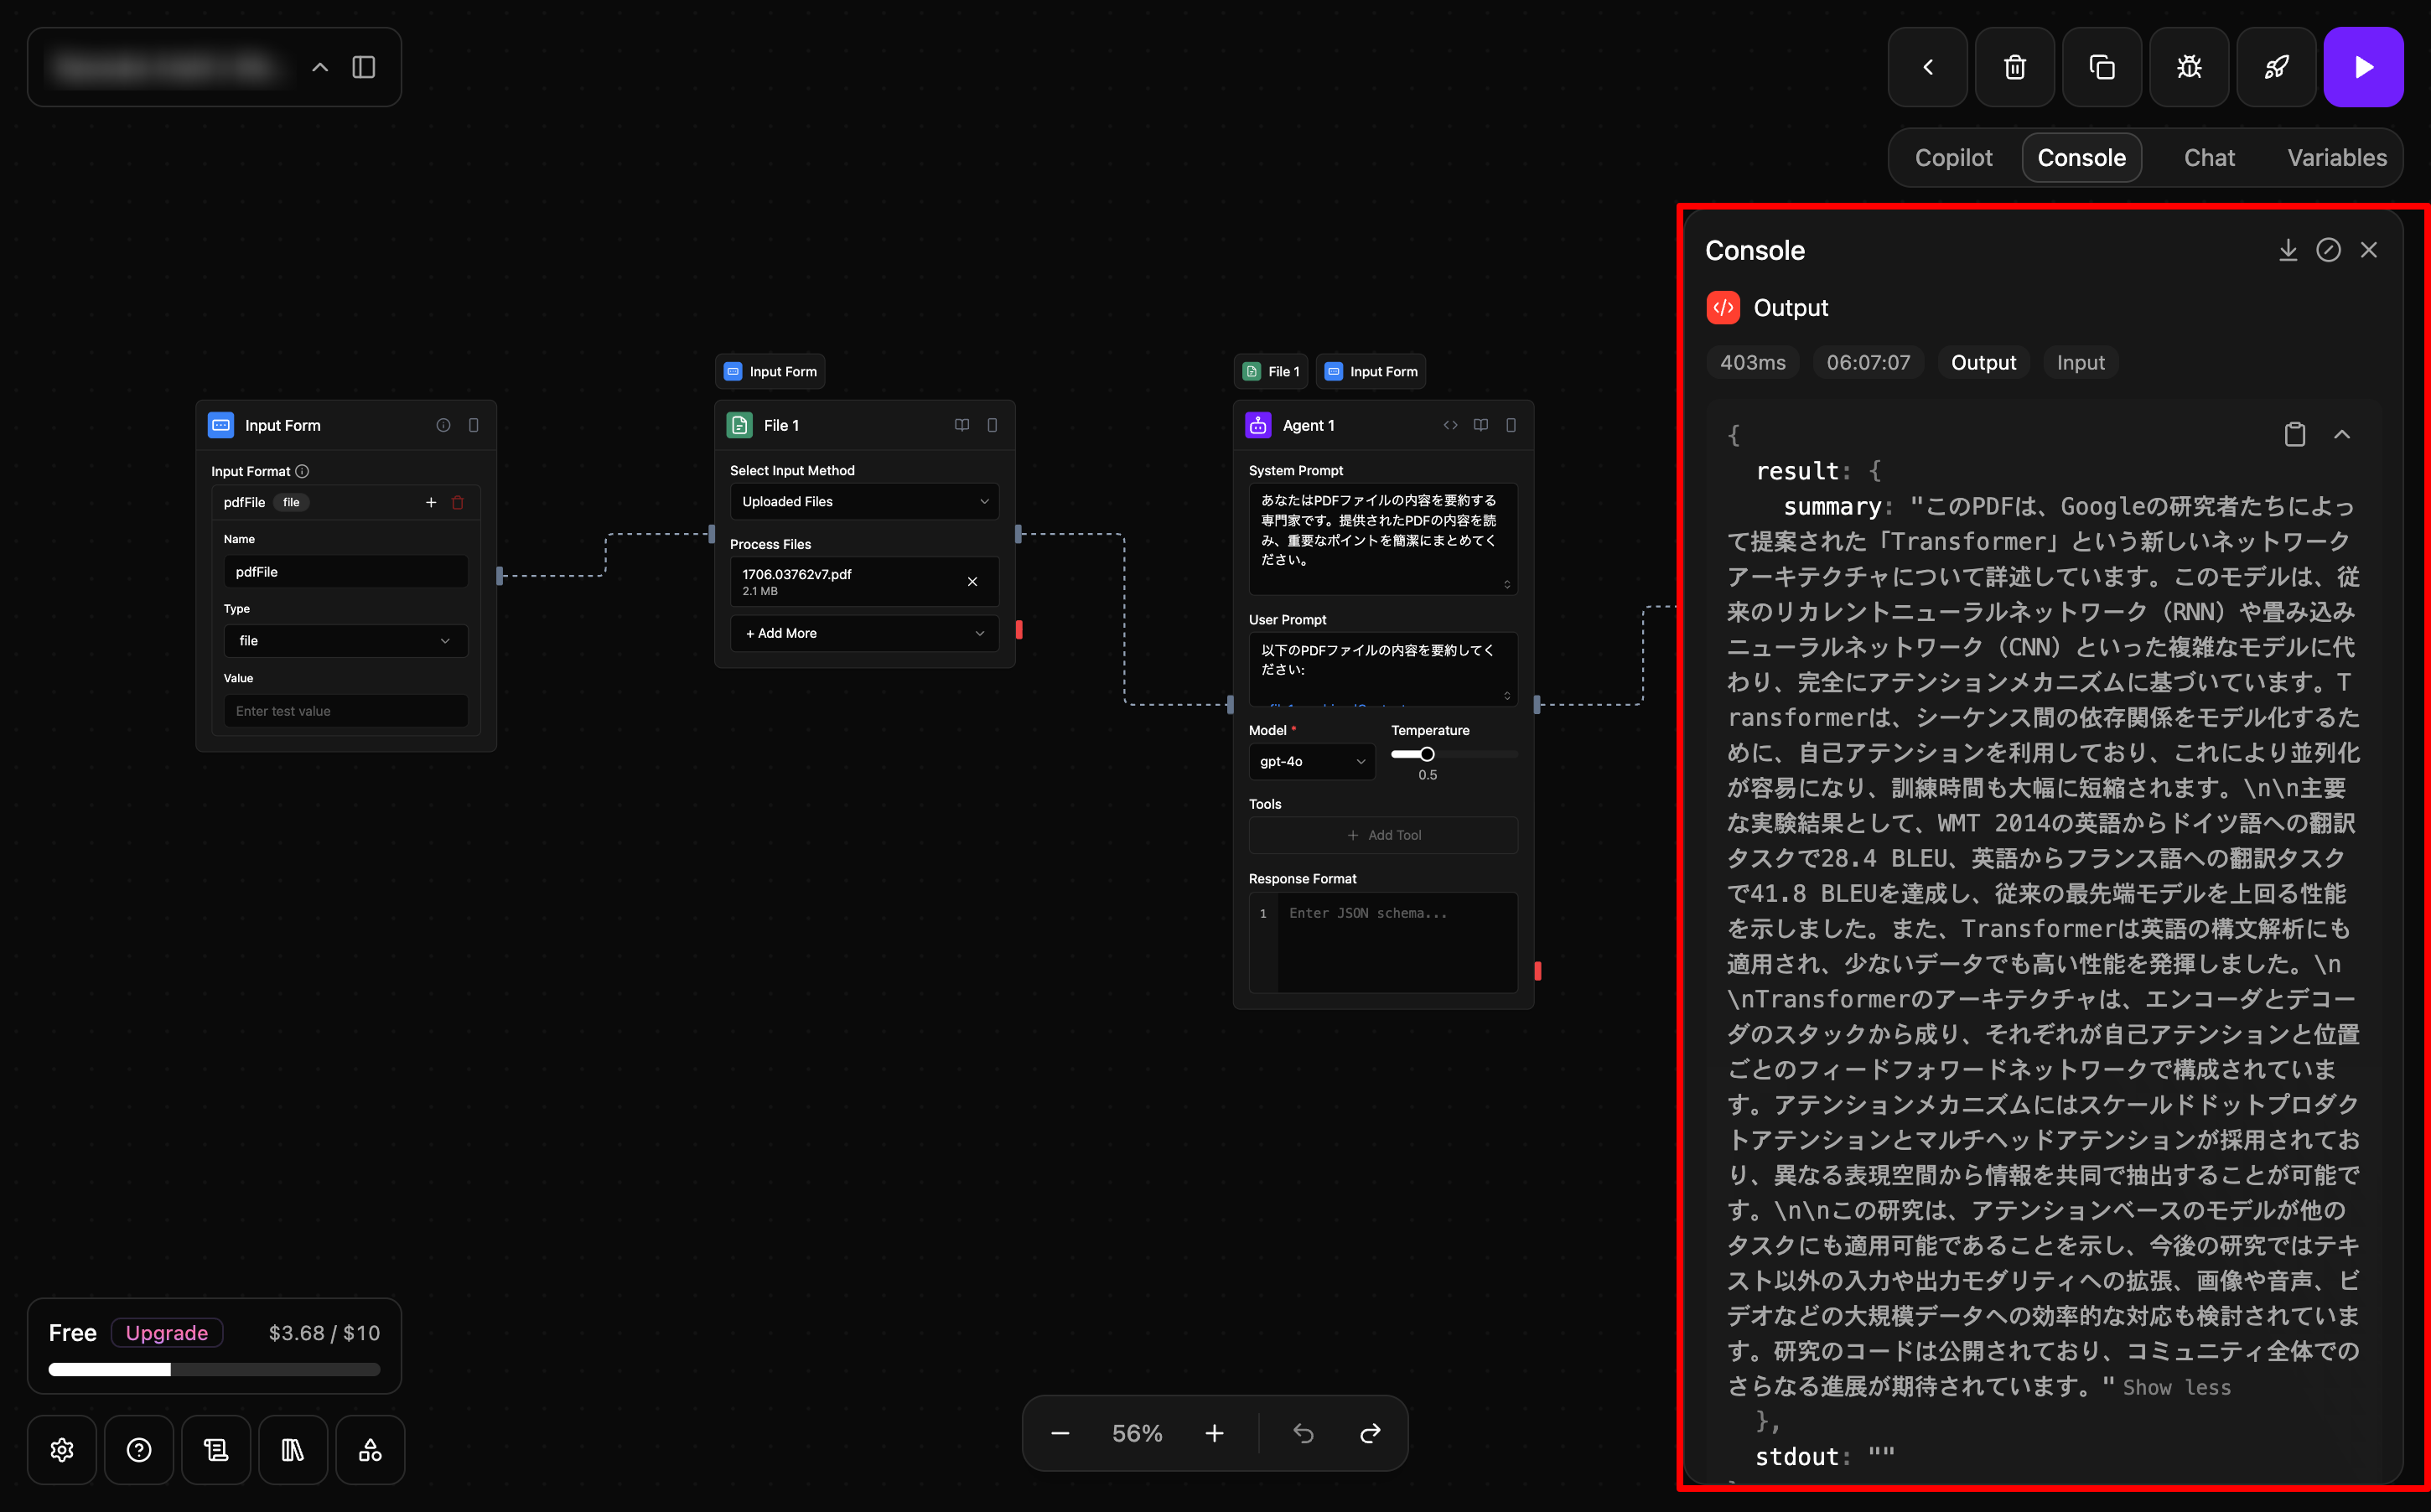Click the debug bug icon

tap(2188, 67)
